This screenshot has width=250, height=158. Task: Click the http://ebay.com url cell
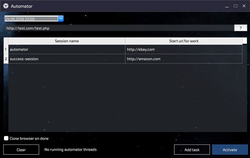(x=184, y=49)
